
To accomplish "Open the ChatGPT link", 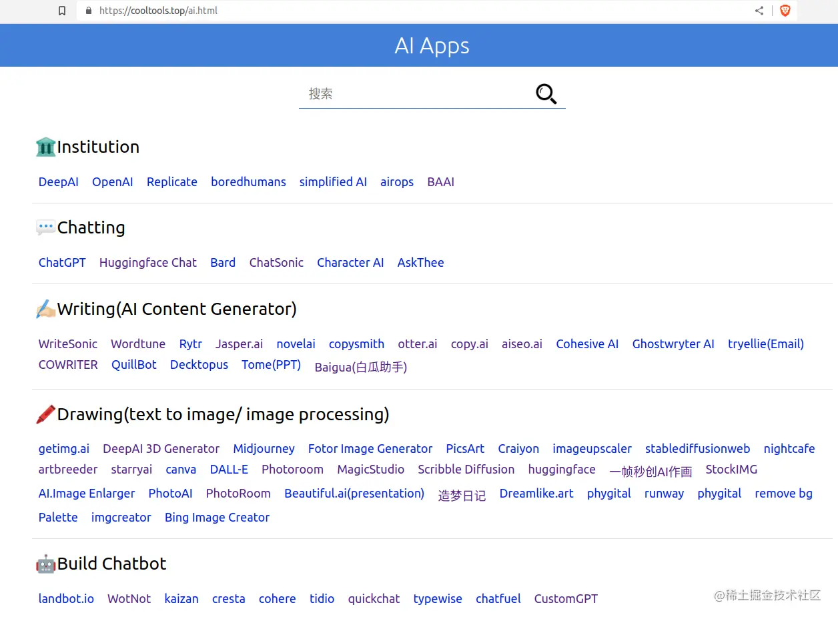I will click(x=62, y=263).
